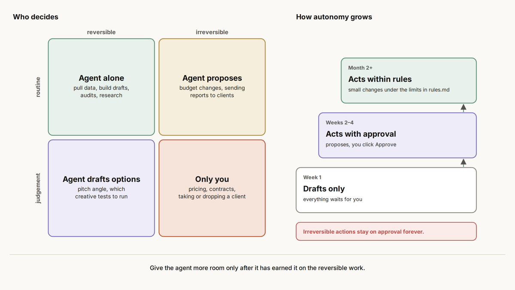The height and width of the screenshot is (290, 515).
Task: Select the "Drafts only" title
Action: tap(324, 189)
